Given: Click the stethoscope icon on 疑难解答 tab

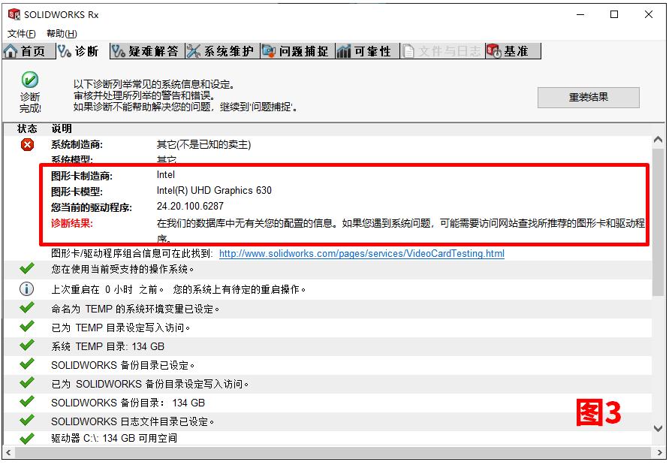Looking at the screenshot, I should point(118,51).
